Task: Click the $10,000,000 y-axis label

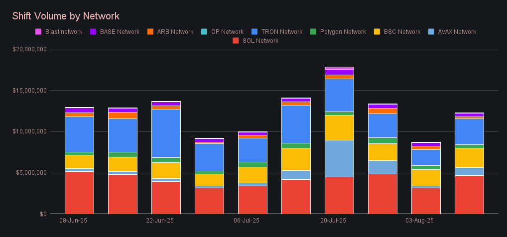Action: [x=30, y=131]
